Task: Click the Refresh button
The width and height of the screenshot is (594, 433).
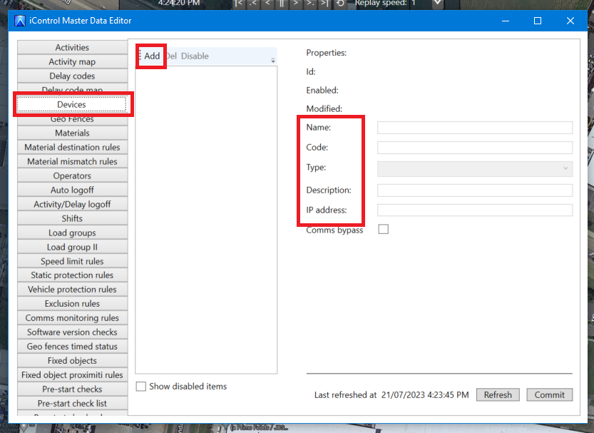Action: click(x=498, y=394)
